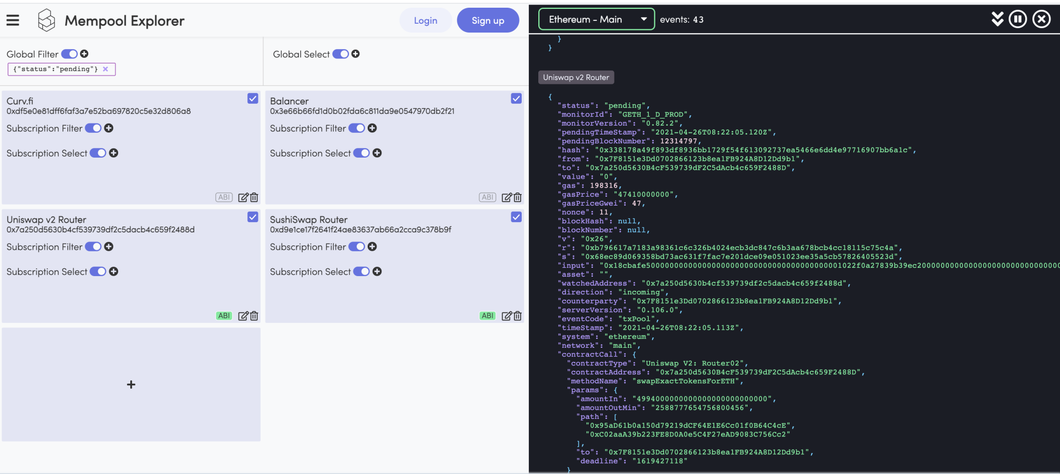Image resolution: width=1060 pixels, height=474 pixels.
Task: Click the events: 43 counter
Action: 682,20
